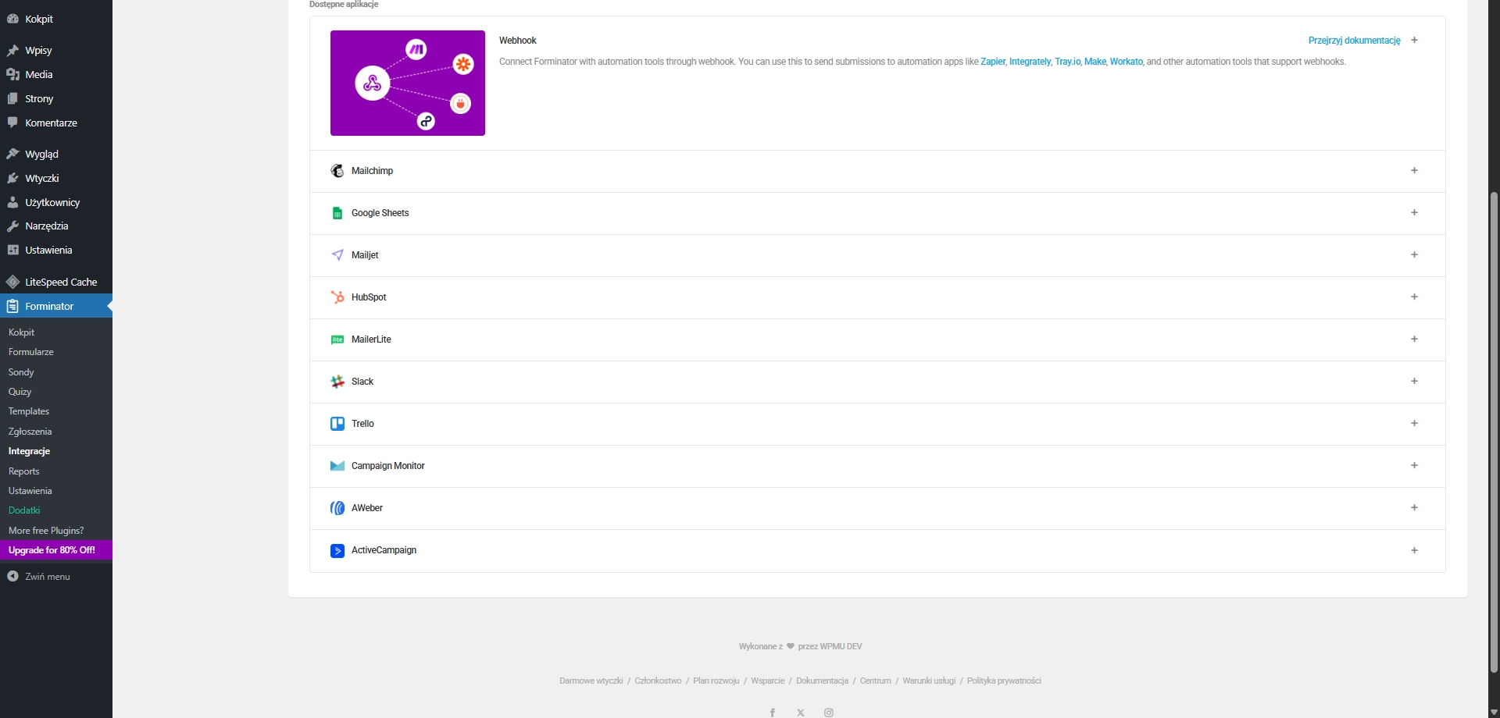1500x718 pixels.
Task: Follow the Tray.io link
Action: point(1067,62)
